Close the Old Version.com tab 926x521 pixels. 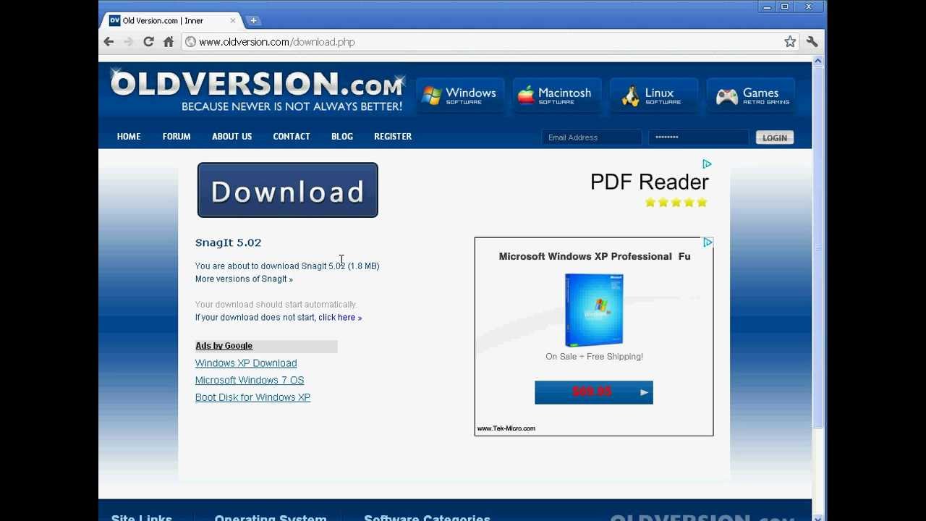tap(233, 21)
